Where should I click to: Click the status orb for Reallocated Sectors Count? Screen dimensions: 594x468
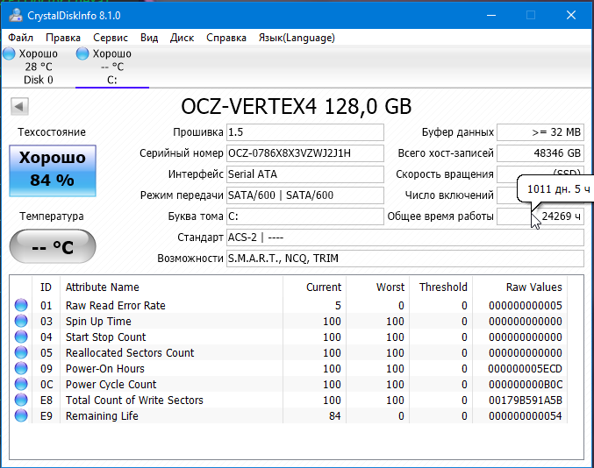tap(21, 352)
